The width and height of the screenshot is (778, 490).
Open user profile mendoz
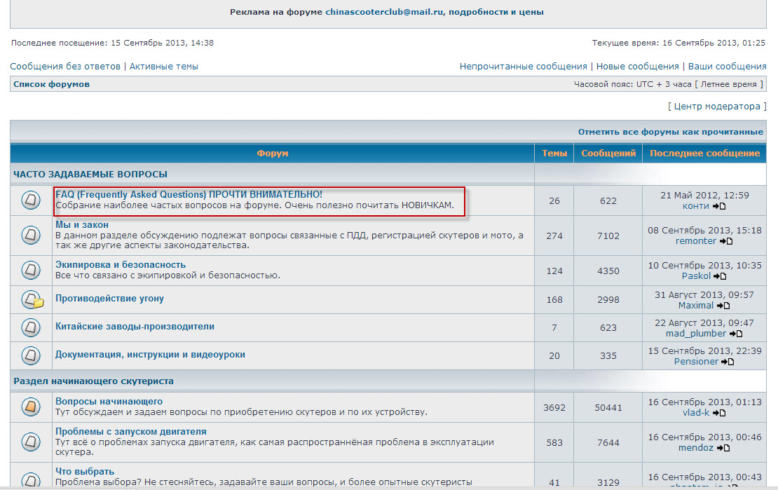[697, 447]
